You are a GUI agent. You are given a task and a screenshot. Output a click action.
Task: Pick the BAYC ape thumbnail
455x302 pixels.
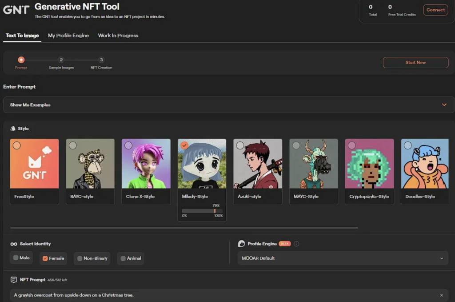(90, 164)
